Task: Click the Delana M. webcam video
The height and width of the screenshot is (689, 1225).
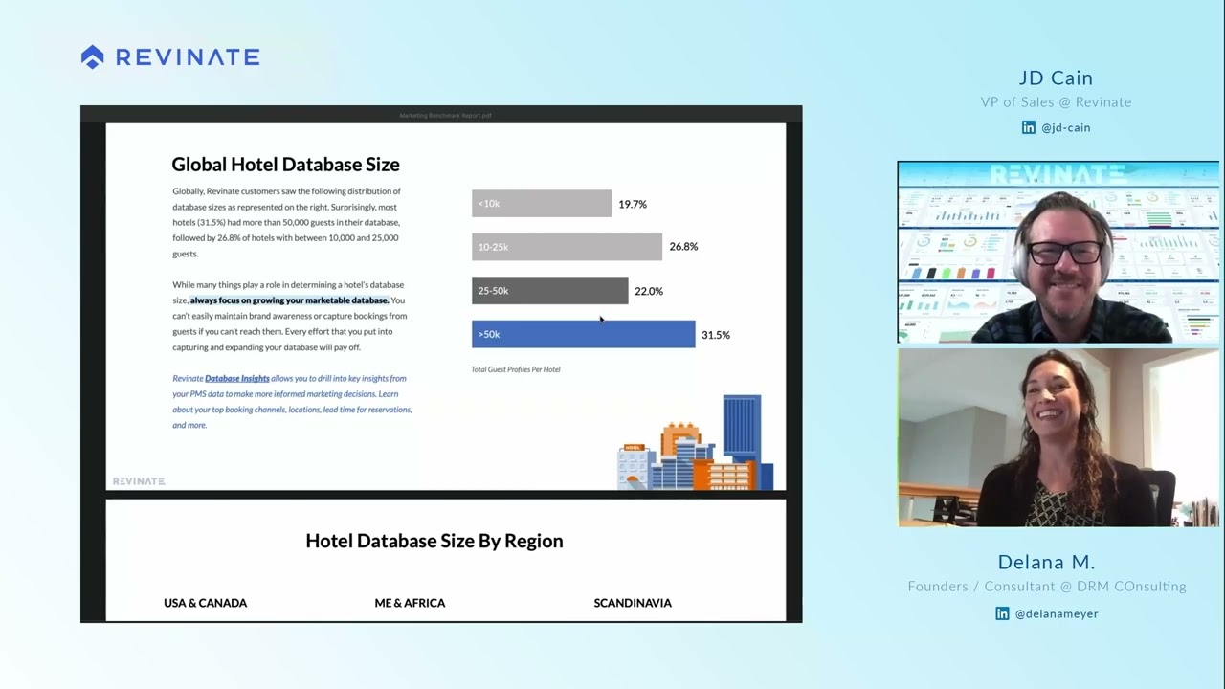Action: 1058,437
